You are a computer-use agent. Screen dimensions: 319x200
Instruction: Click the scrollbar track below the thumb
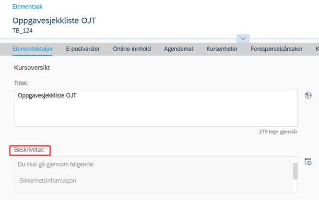point(295,185)
